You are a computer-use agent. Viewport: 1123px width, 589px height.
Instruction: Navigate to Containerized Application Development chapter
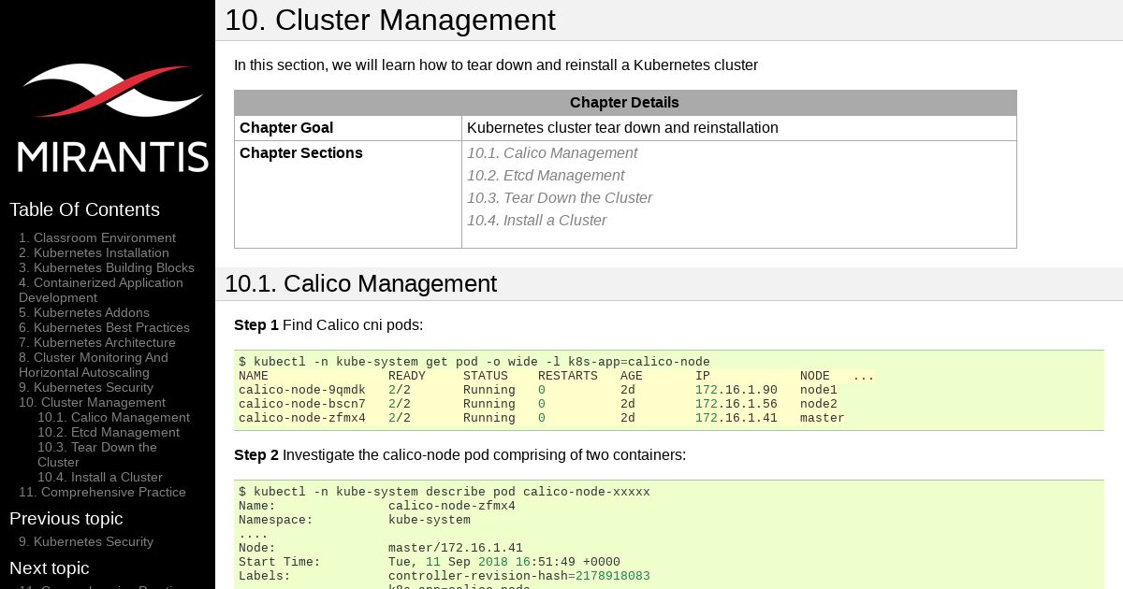(x=101, y=290)
